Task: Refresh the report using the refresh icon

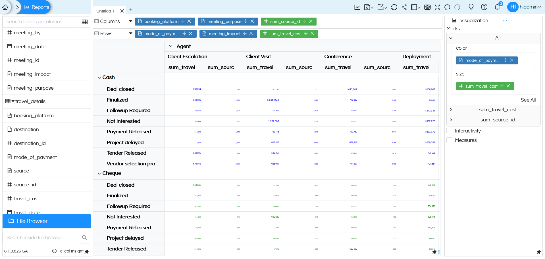Action: tap(394, 7)
